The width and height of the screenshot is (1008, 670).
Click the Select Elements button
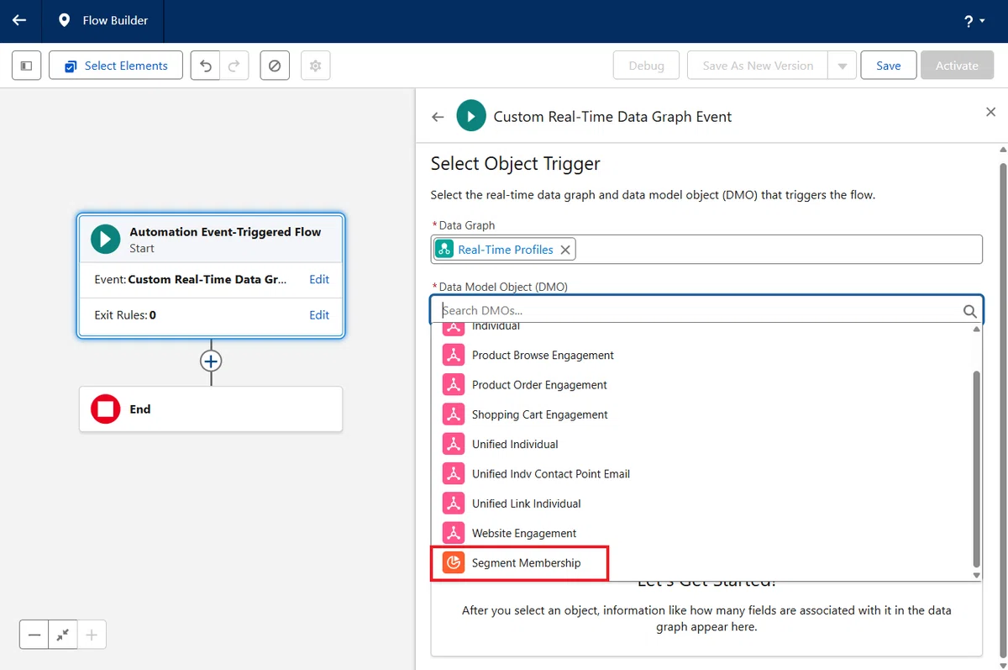coord(116,66)
